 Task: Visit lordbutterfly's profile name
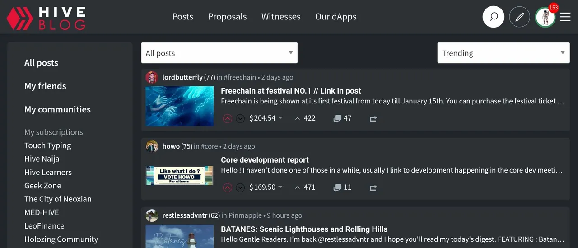point(182,77)
